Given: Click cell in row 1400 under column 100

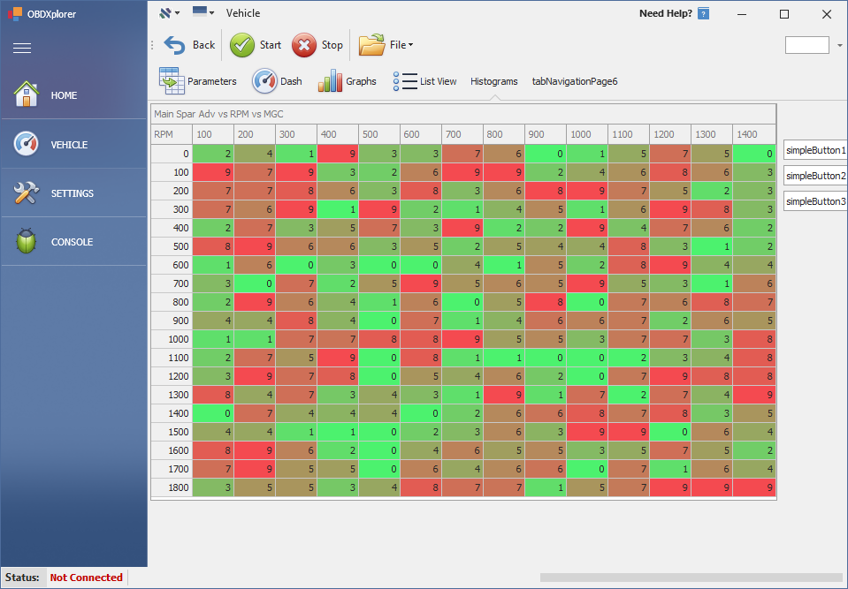Looking at the screenshot, I should (213, 413).
